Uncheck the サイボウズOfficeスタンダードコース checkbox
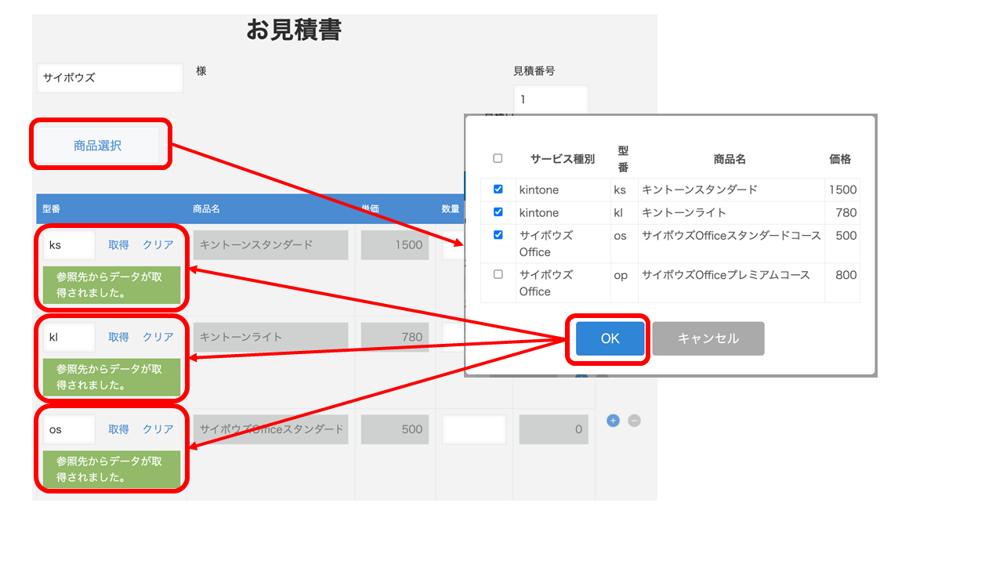 pos(498,234)
